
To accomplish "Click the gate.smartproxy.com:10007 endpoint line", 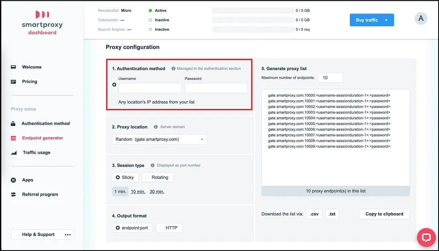I will click(x=329, y=135).
